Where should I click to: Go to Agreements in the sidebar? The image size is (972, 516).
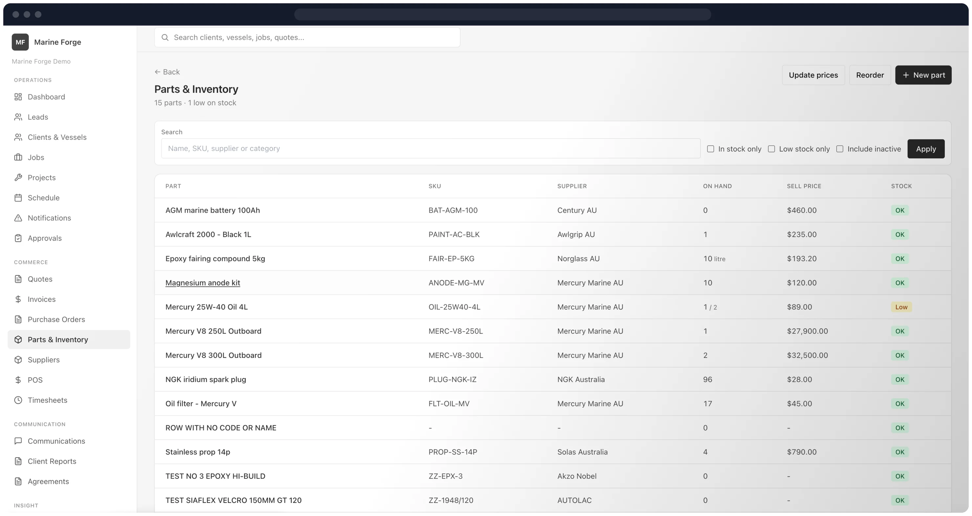tap(48, 481)
